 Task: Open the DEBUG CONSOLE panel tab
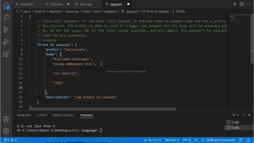point(63,115)
